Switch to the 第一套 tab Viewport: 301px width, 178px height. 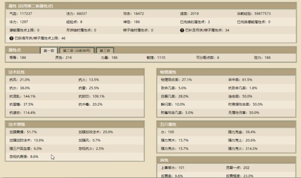coord(49,51)
